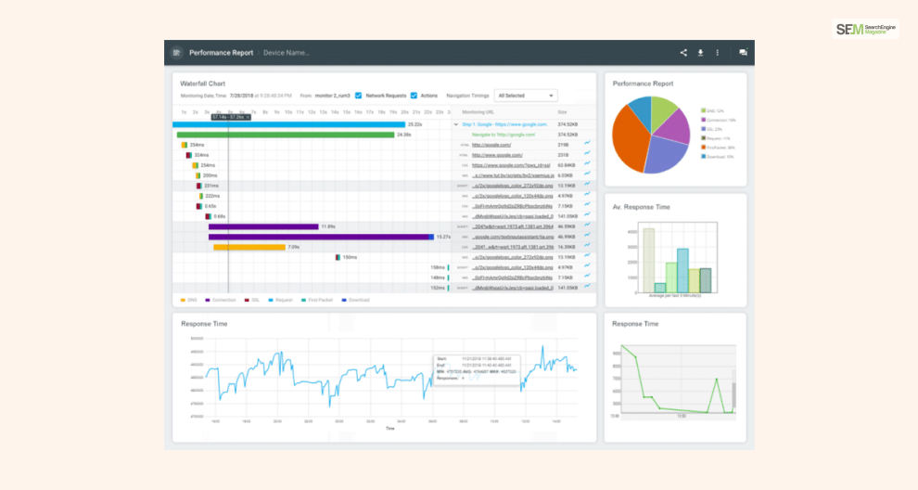This screenshot has width=918, height=490.
Task: Open the https://www.google.com/?gws_rd=ssl link
Action: click(511, 165)
